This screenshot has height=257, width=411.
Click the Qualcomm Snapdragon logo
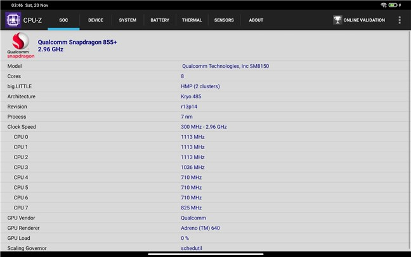[x=21, y=45]
